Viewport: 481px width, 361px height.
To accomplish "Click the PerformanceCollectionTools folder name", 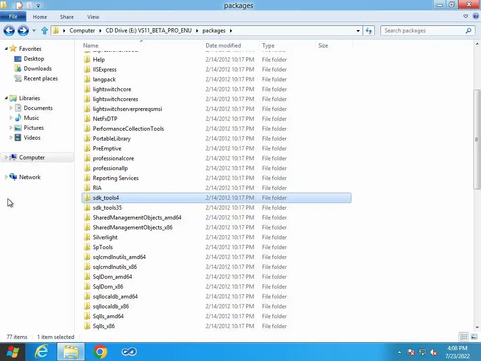I will (x=128, y=129).
